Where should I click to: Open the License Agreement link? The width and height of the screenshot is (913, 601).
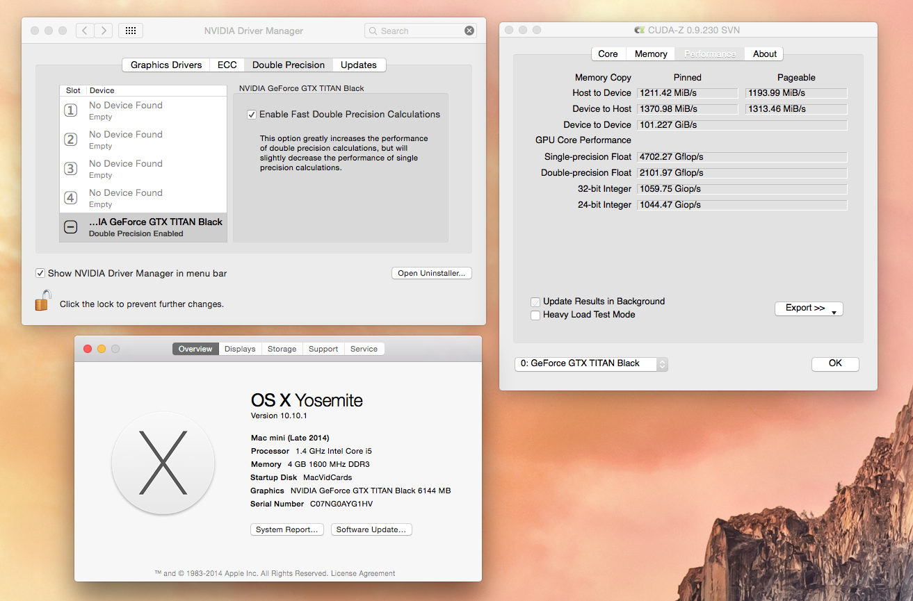pos(363,574)
